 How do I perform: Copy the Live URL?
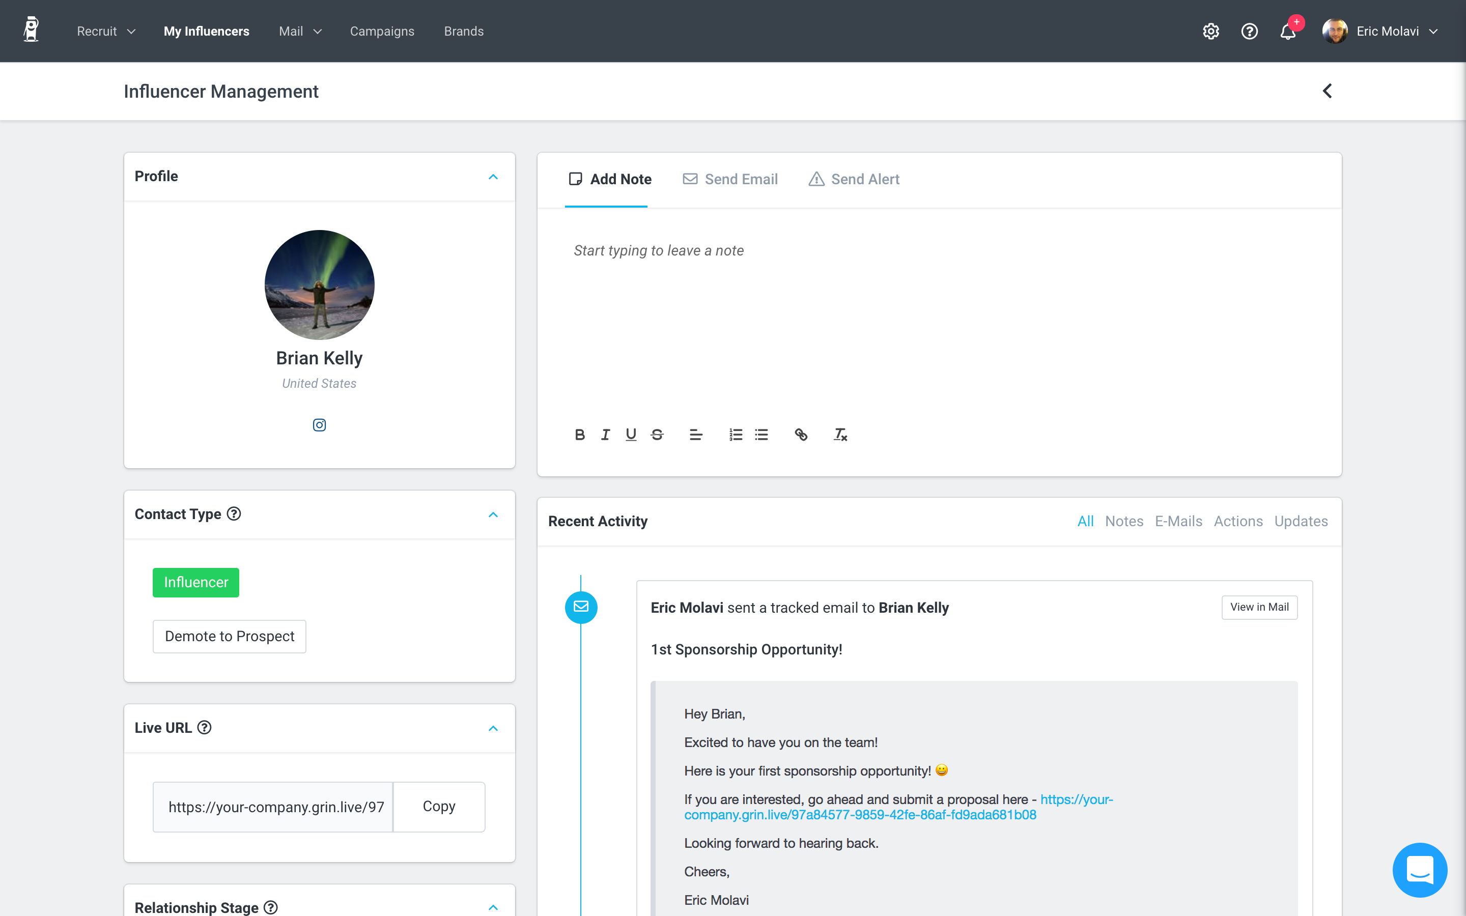439,807
